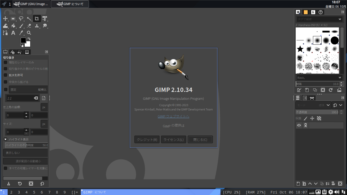Select the Fuzzy Select magic wand tool

point(29,19)
